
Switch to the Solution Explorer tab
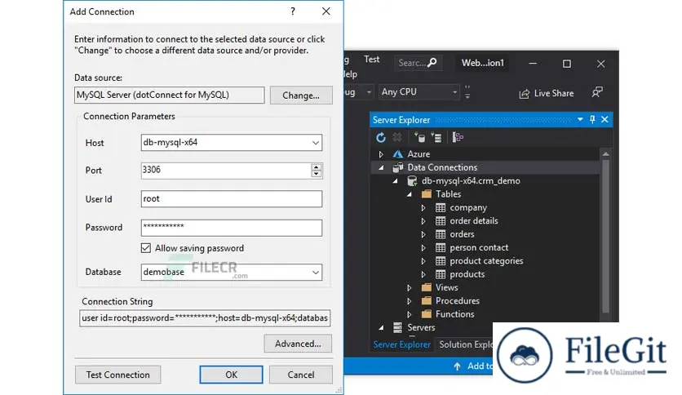[x=465, y=344]
